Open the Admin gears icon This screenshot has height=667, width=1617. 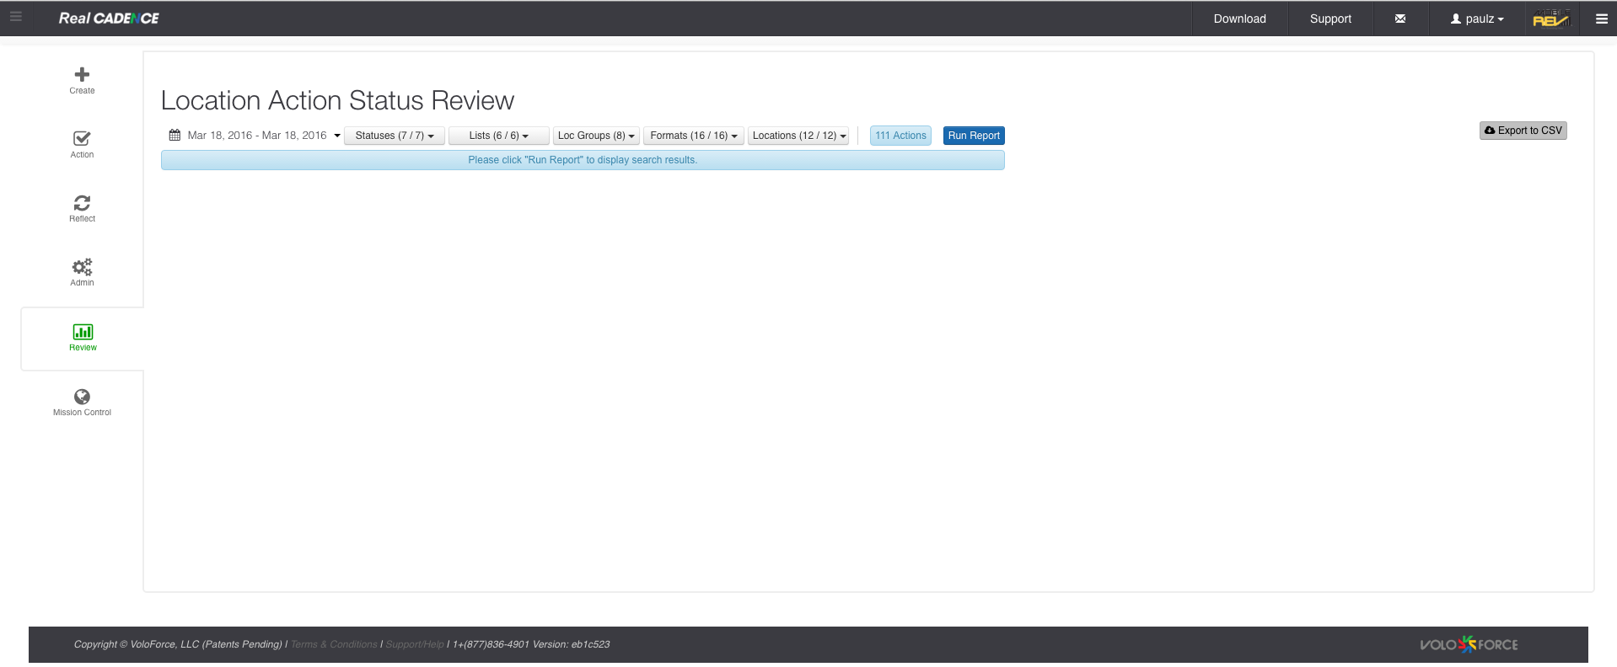click(82, 267)
